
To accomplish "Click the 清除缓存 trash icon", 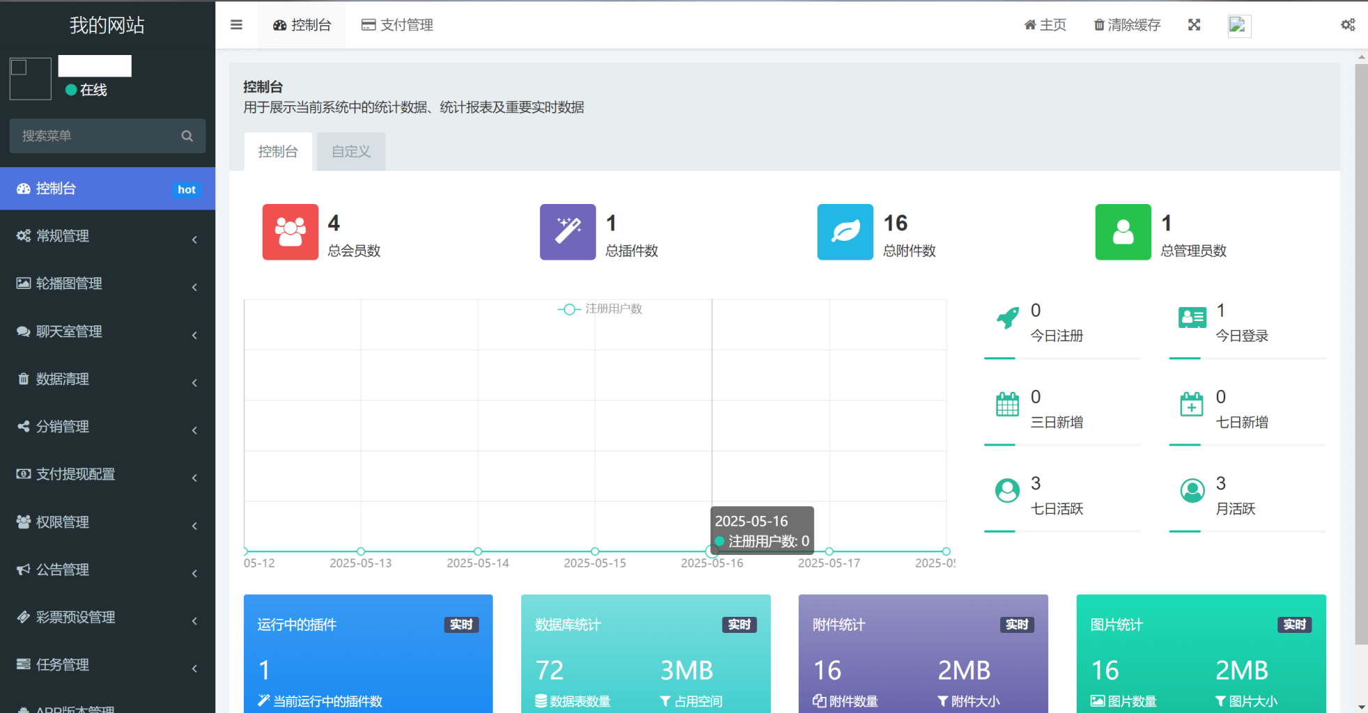I will click(1098, 24).
